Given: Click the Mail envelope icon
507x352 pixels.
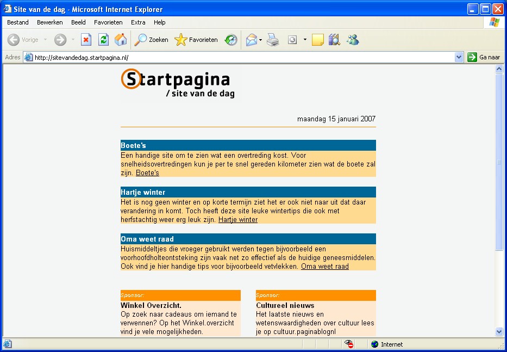Looking at the screenshot, I should [x=251, y=40].
